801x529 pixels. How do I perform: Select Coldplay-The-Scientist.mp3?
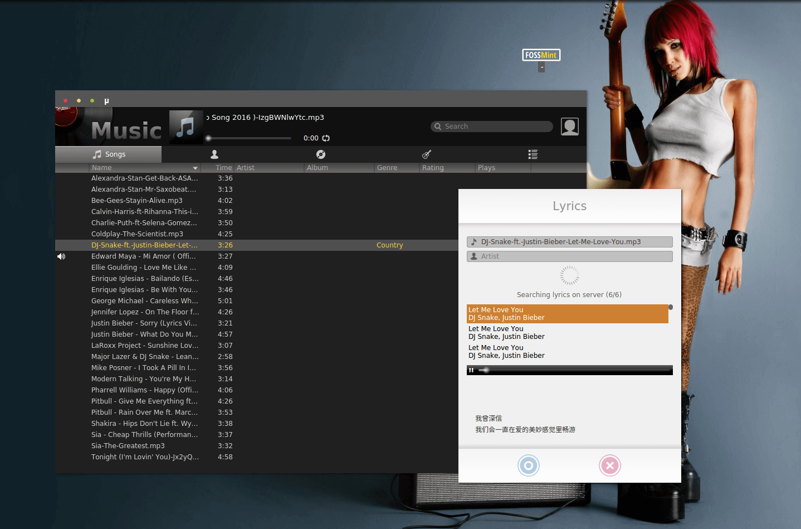(137, 234)
